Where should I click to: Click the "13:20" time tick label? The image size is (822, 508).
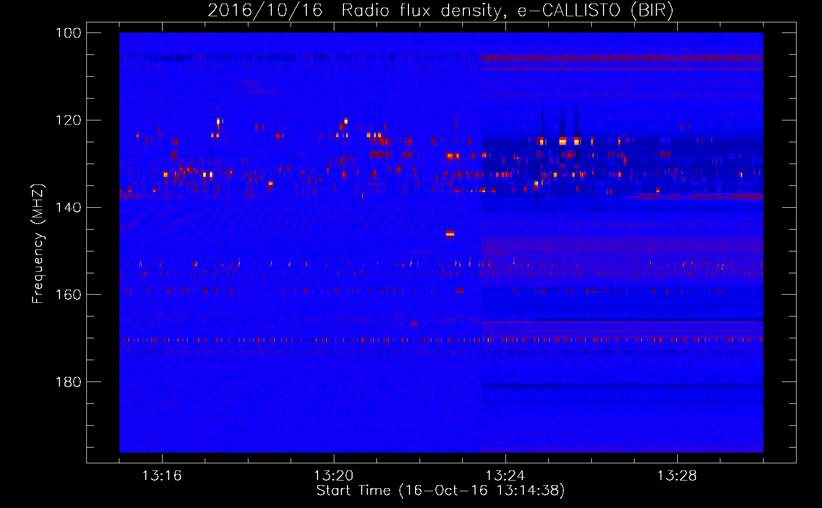click(x=333, y=476)
